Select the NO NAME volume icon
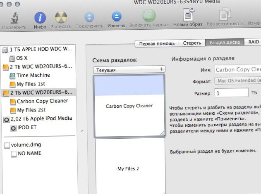The height and width of the screenshot is (194, 261). [x=14, y=154]
